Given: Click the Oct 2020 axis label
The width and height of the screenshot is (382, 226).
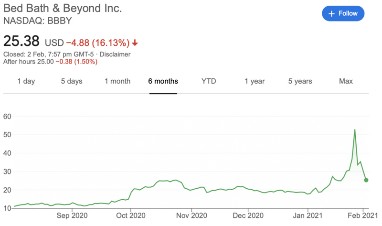Looking at the screenshot, I should pos(130,215).
